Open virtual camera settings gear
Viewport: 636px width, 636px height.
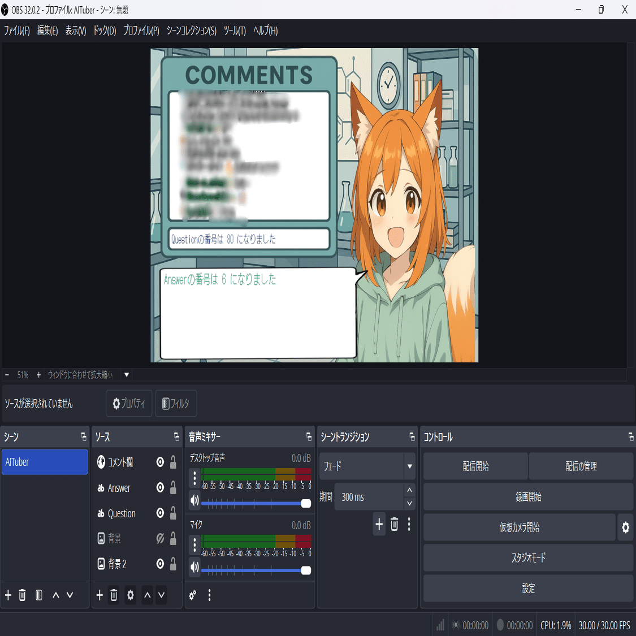pos(625,527)
